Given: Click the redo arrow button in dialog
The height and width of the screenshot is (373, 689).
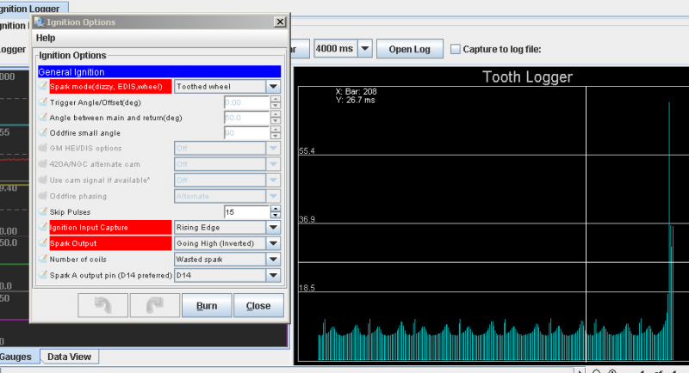Looking at the screenshot, I should pyautogui.click(x=154, y=305).
